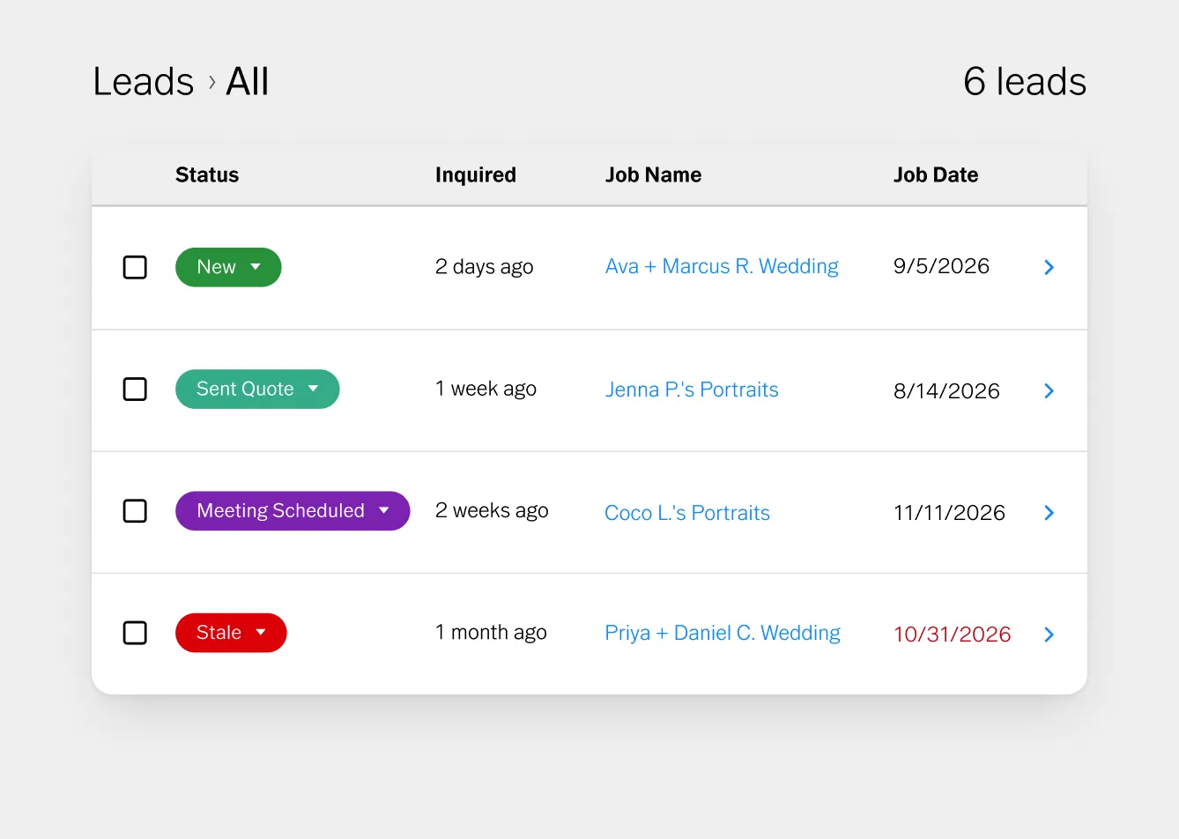This screenshot has width=1179, height=839.
Task: Click the Job Name column header
Action: click(x=654, y=174)
